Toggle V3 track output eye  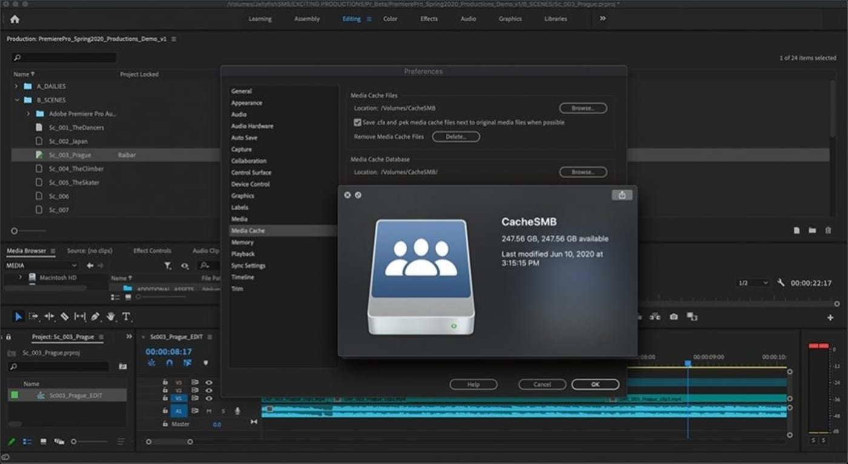[x=209, y=383]
